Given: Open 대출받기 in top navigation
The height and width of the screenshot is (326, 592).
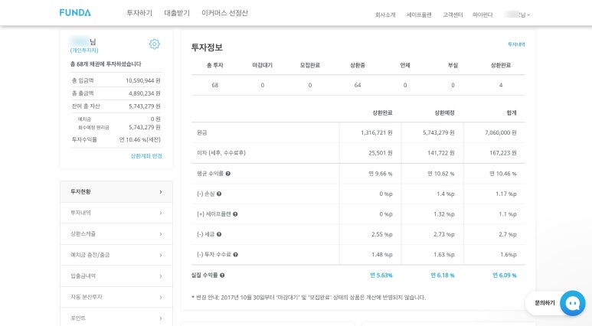Looking at the screenshot, I should pos(177,13).
